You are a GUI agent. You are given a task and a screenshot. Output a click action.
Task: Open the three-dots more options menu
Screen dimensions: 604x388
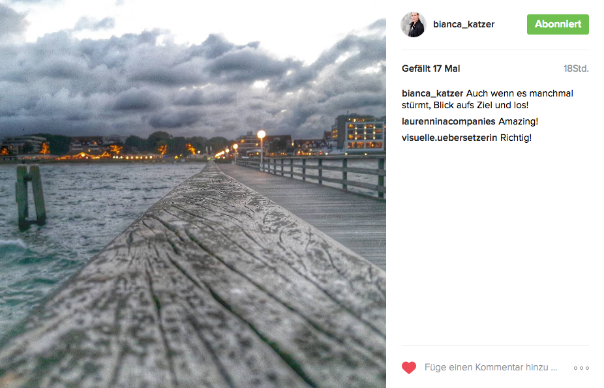[581, 368]
